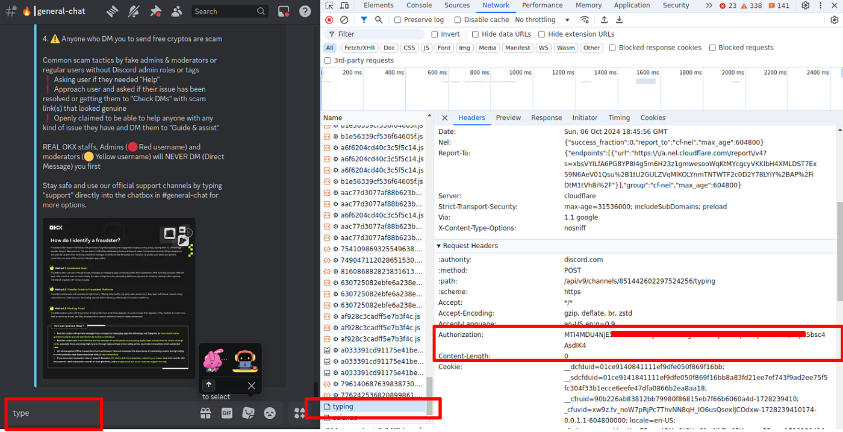Close the request details pane
This screenshot has width=843, height=432.
[x=444, y=118]
